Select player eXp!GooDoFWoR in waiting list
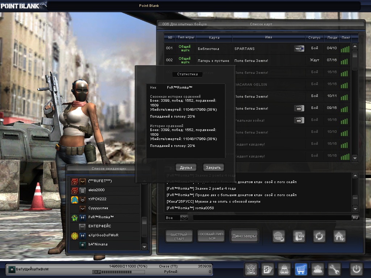The width and height of the screenshot is (371, 278). pos(105,235)
